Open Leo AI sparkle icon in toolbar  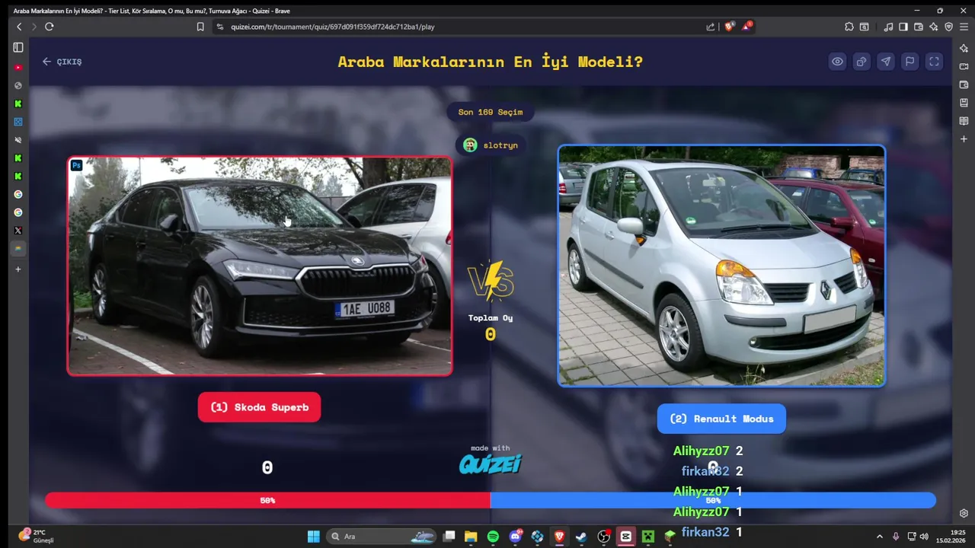(x=934, y=27)
